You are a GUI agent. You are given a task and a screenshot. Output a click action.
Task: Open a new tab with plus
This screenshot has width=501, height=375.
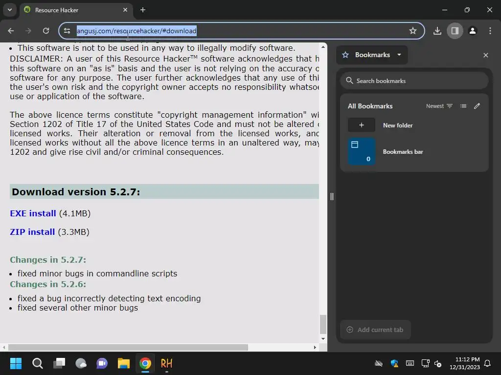(143, 10)
